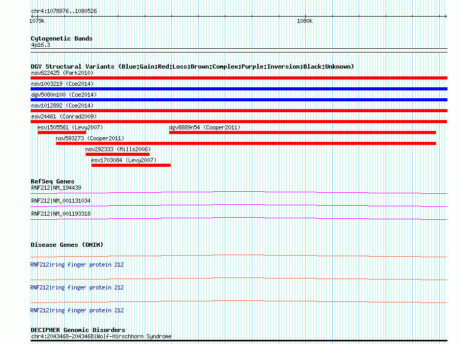Click the RefSeq Genes track title

tap(52, 181)
